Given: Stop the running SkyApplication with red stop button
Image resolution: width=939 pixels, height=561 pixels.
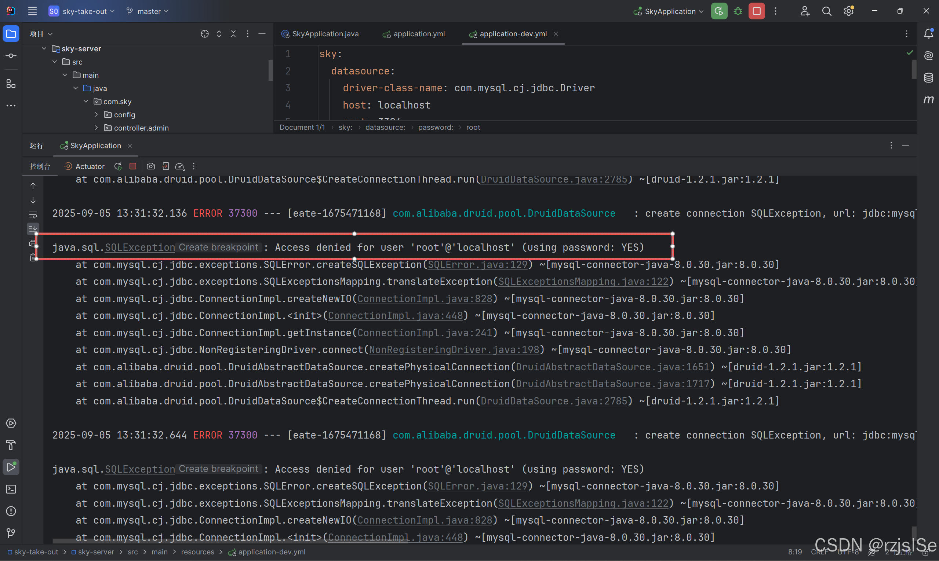Looking at the screenshot, I should [756, 11].
